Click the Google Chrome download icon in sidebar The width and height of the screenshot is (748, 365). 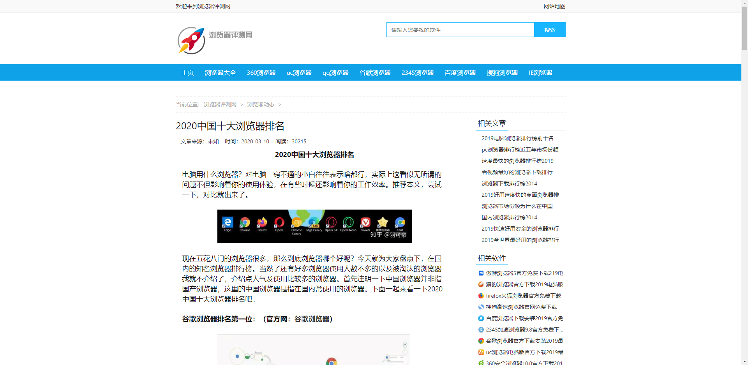[481, 341]
